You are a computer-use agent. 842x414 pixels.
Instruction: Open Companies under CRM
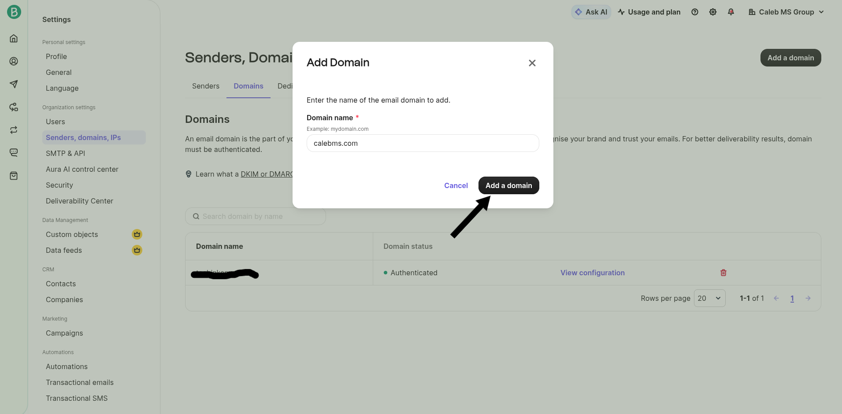pyautogui.click(x=64, y=299)
